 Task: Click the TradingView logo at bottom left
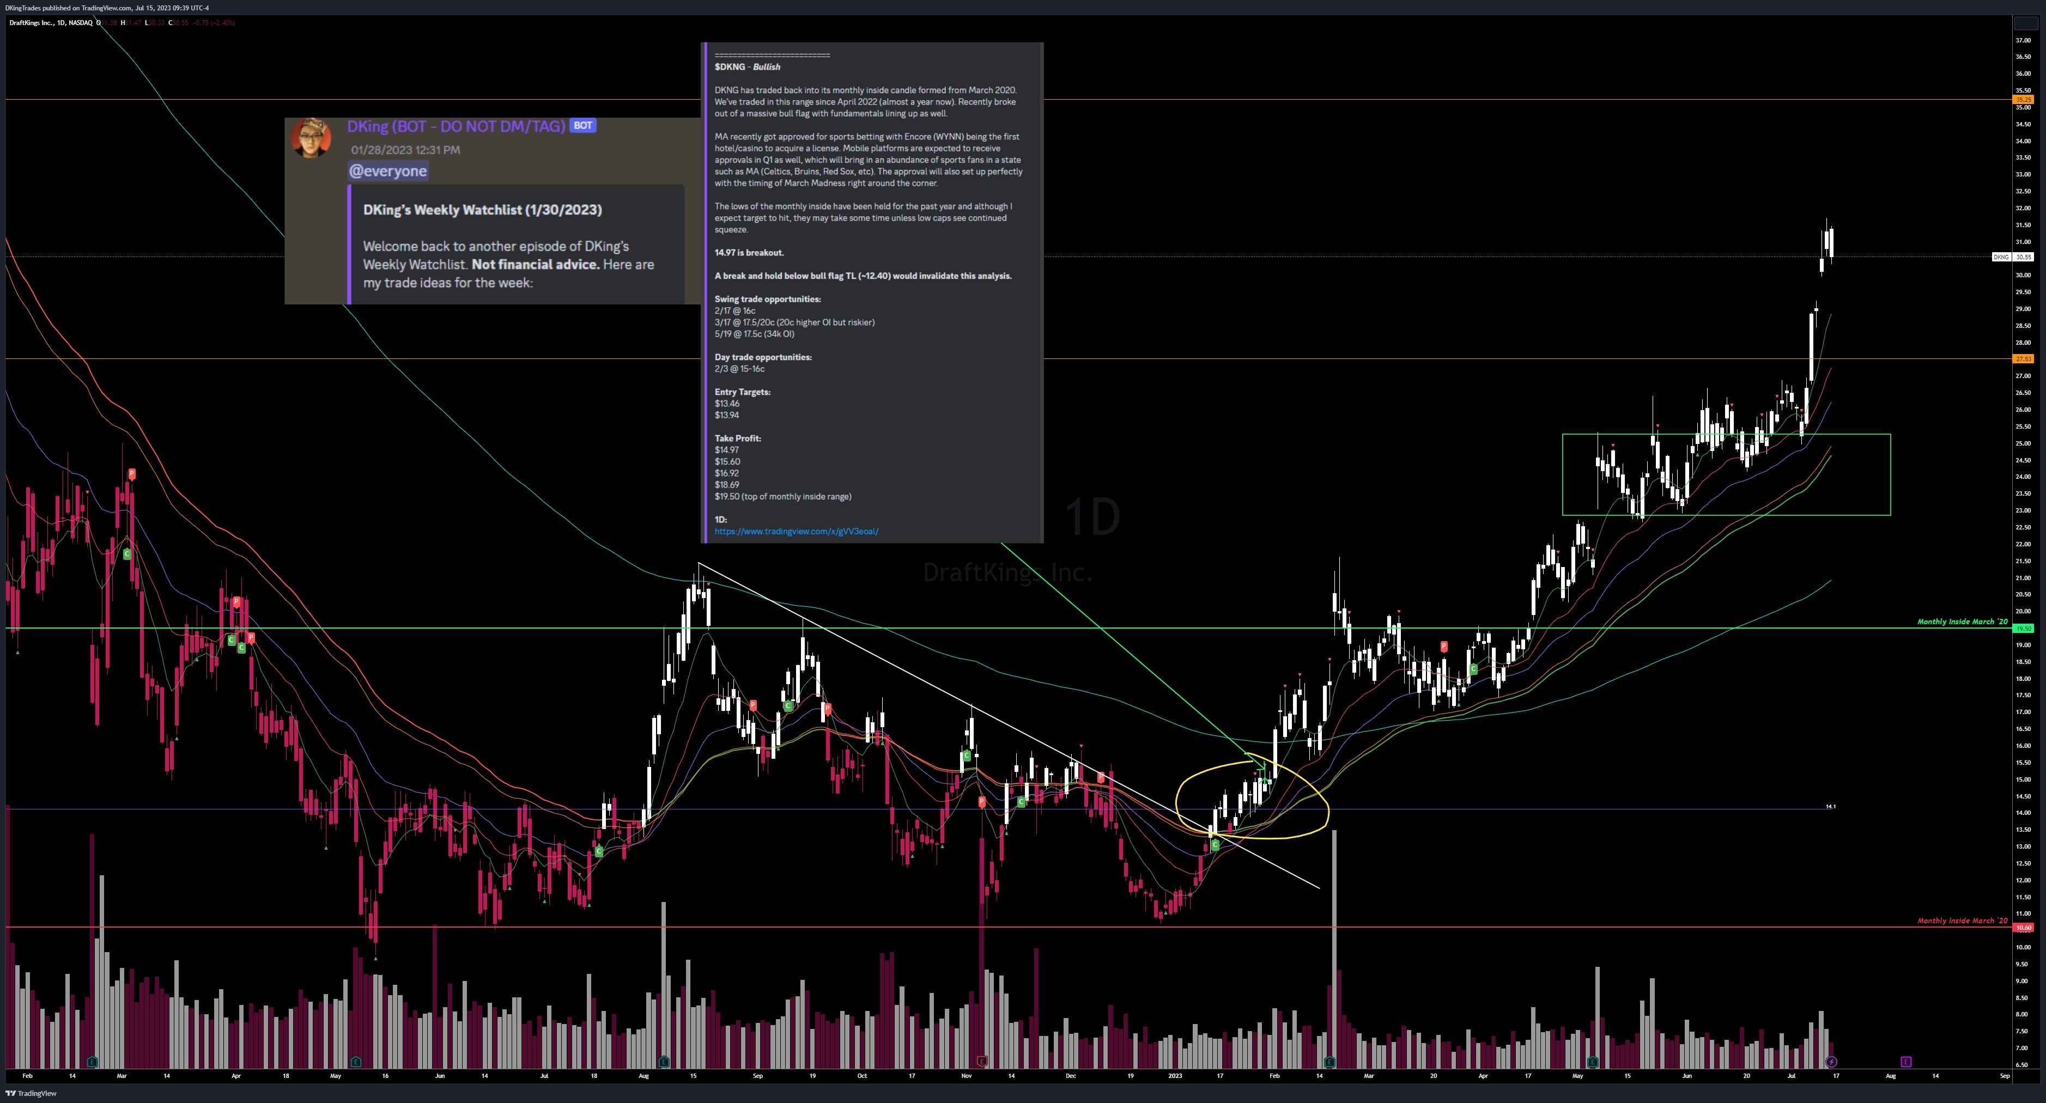click(x=32, y=1094)
